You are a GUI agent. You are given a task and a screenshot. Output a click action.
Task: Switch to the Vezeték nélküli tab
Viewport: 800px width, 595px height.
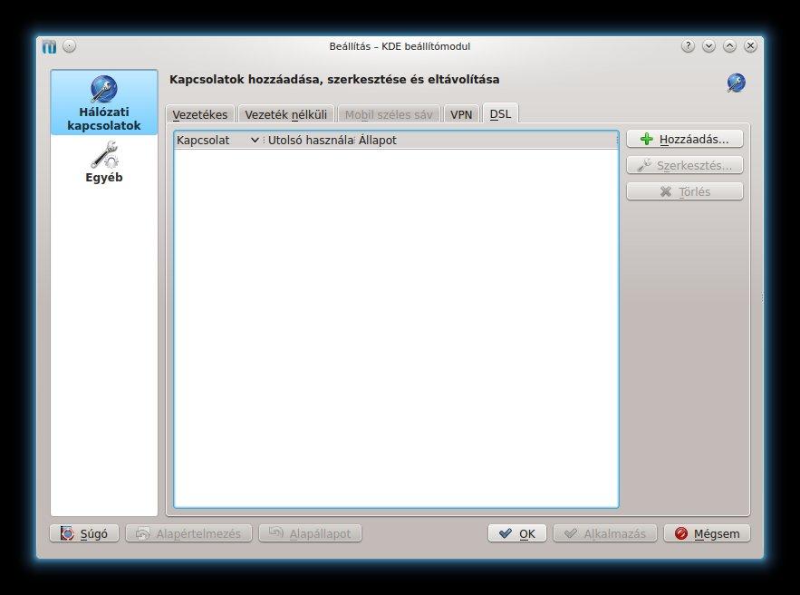[285, 114]
